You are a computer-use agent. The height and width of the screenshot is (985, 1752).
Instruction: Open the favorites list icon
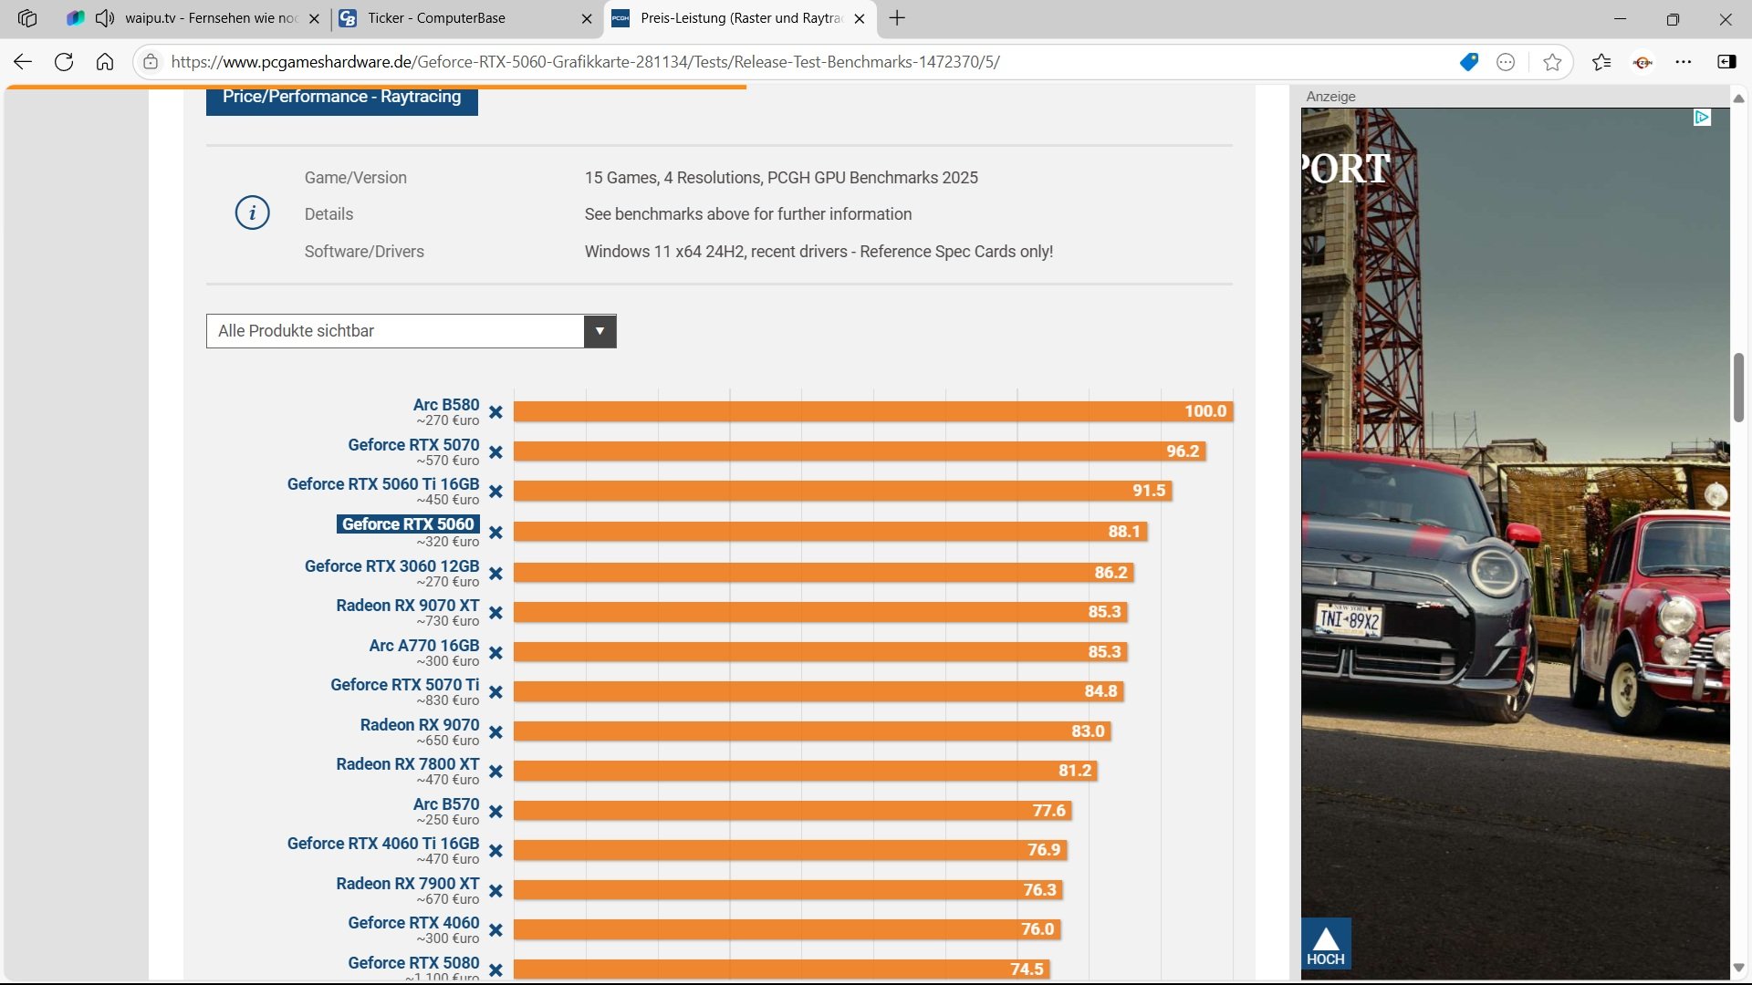pyautogui.click(x=1601, y=62)
